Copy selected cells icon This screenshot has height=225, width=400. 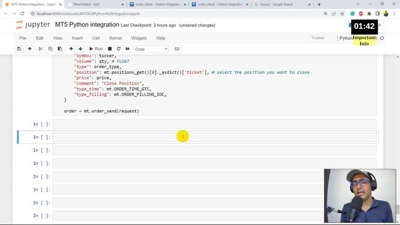click(x=50, y=49)
